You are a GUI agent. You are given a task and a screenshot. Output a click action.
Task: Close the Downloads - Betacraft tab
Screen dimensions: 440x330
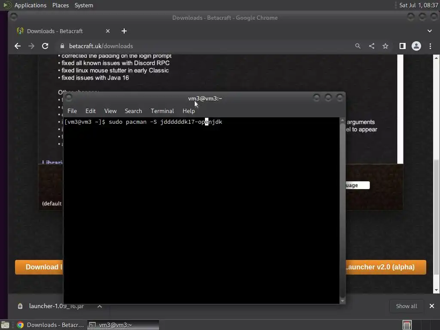coord(108,31)
